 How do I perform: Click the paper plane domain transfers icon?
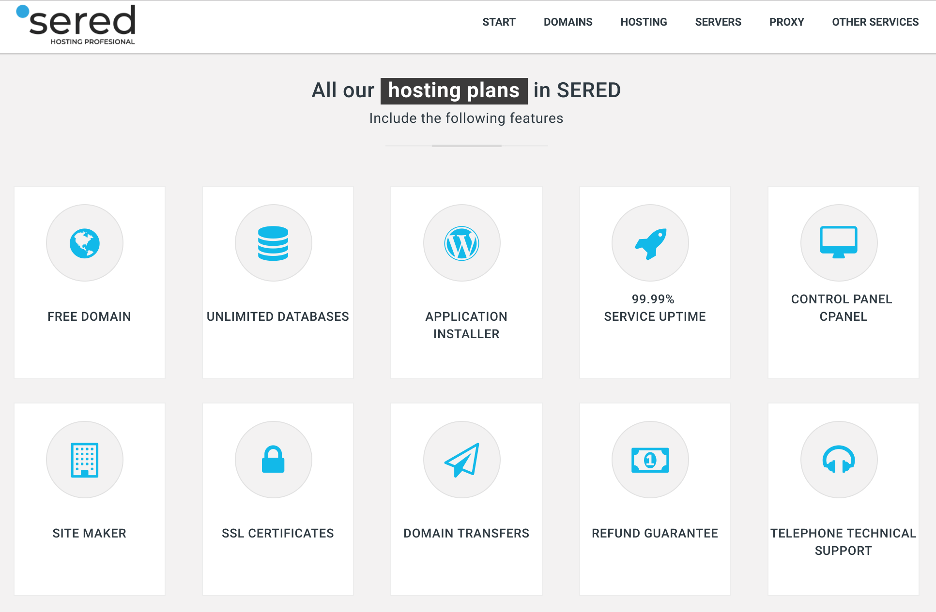pyautogui.click(x=462, y=460)
